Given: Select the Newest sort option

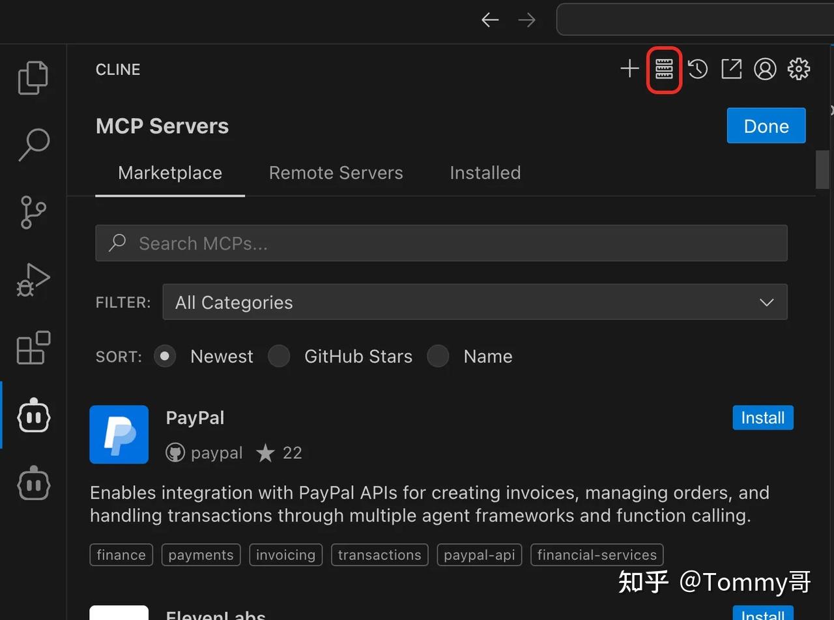Looking at the screenshot, I should (165, 356).
